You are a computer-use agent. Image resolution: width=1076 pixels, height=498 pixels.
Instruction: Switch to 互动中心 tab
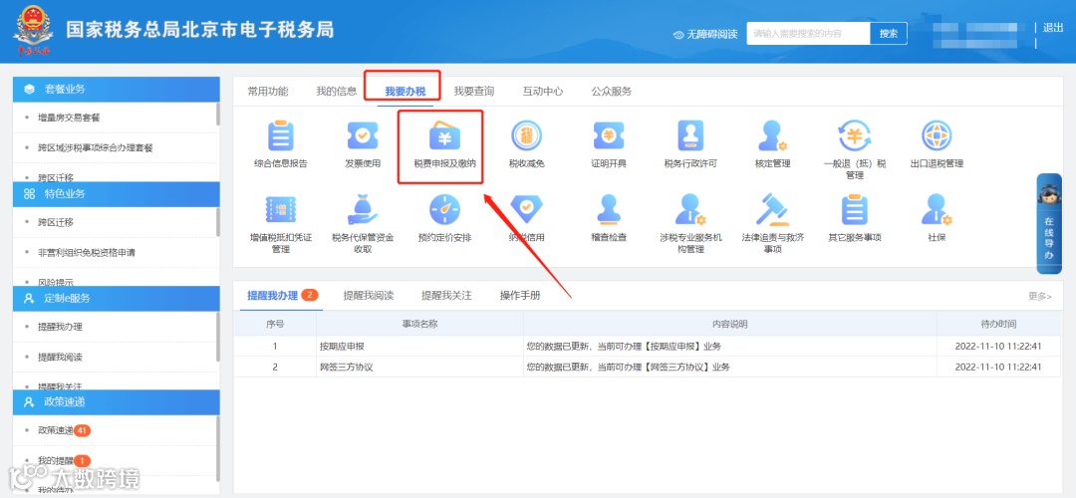tap(543, 92)
